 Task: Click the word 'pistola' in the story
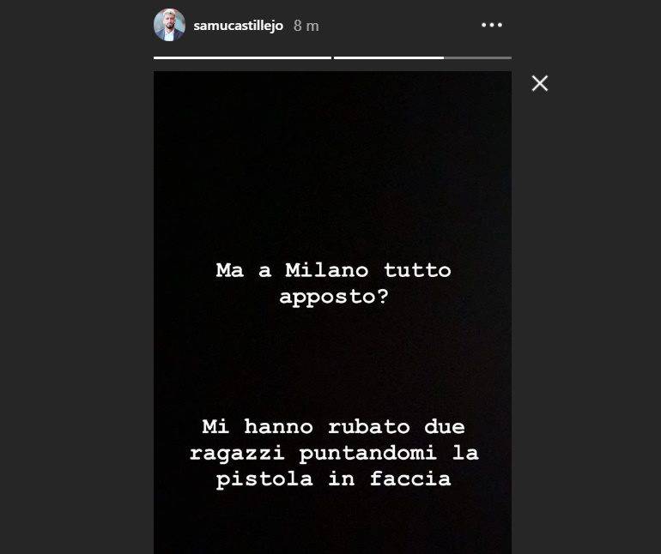[264, 479]
